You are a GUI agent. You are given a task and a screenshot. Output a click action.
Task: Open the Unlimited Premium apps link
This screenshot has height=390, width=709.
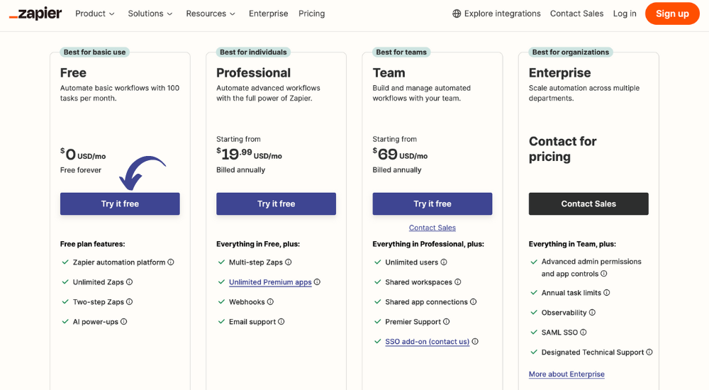(x=270, y=282)
